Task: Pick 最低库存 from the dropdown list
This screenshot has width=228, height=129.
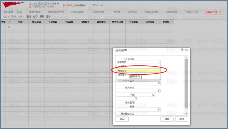Action: [122, 75]
